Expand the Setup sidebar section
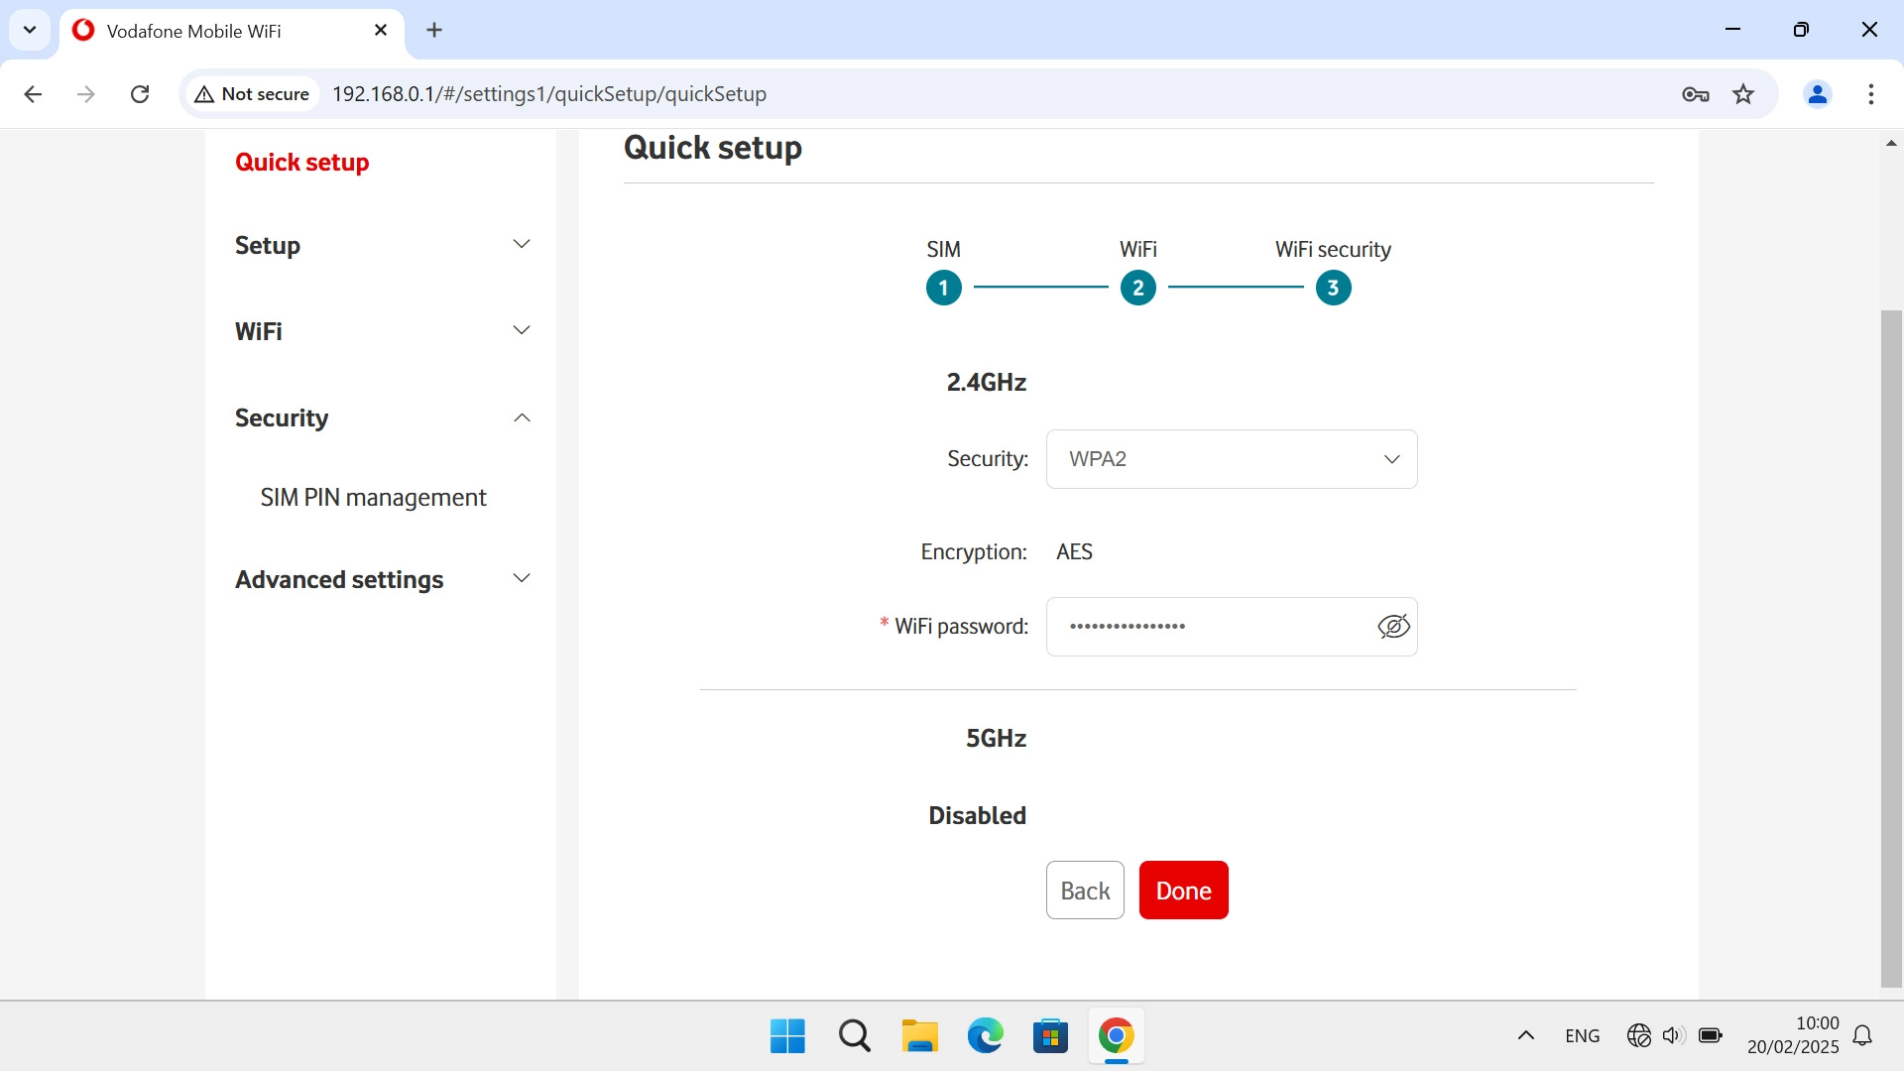This screenshot has height=1071, width=1904. [x=382, y=245]
